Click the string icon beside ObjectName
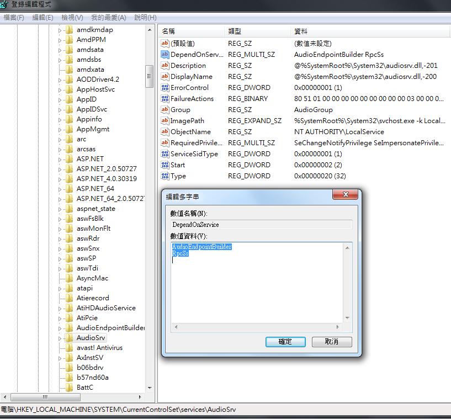Image resolution: width=451 pixels, height=419 pixels. [165, 132]
